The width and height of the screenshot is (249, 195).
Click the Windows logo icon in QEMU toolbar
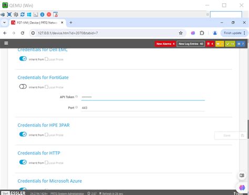(x=29, y=14)
